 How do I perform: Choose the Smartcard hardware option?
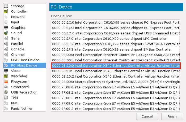tap(20, 87)
